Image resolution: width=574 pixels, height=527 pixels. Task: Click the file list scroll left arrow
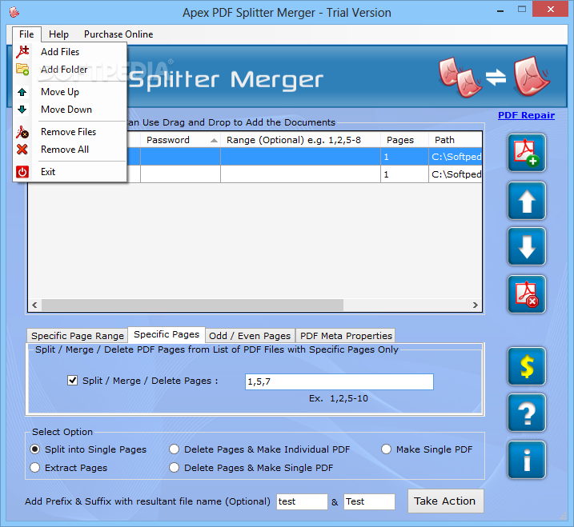tap(34, 305)
